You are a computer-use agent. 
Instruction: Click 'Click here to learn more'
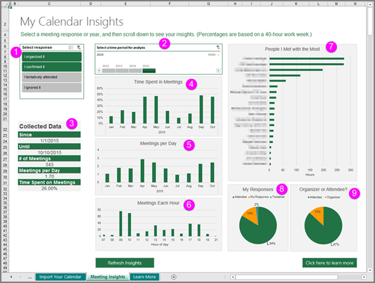click(x=329, y=263)
